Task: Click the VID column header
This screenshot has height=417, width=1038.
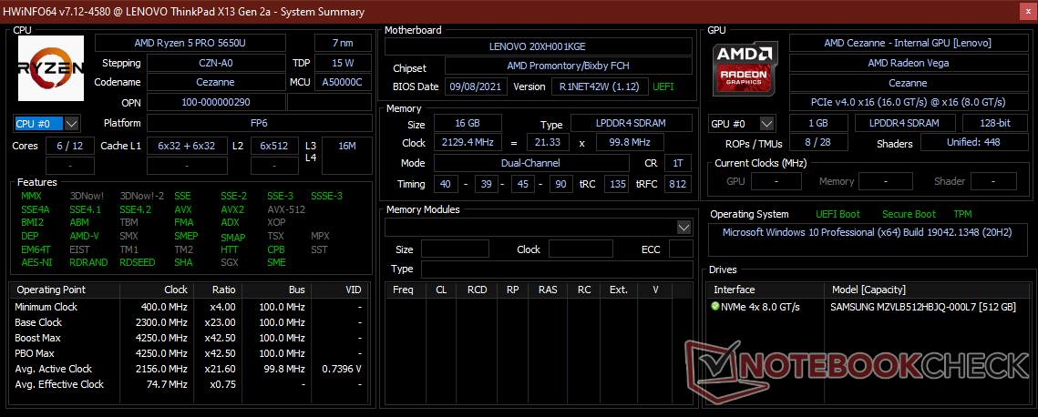Action: (x=338, y=290)
